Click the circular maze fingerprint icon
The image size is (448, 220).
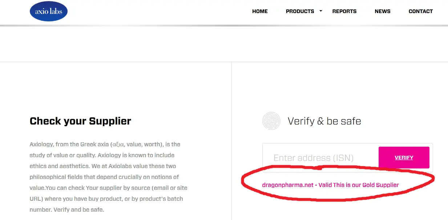point(271,121)
